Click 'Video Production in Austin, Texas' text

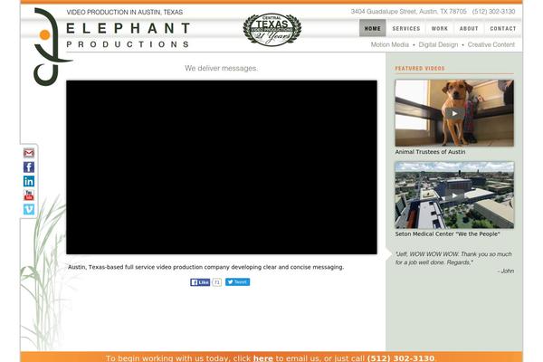pos(125,12)
